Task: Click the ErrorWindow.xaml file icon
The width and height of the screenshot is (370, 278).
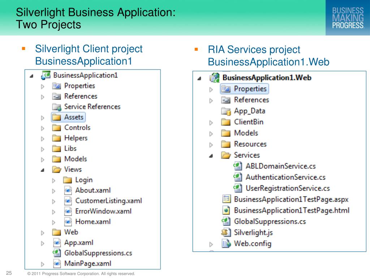Action: [x=68, y=211]
